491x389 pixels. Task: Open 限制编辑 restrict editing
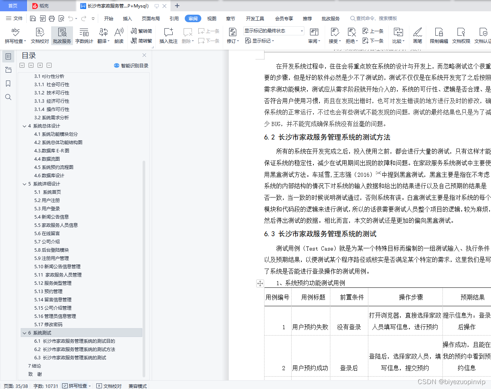439,36
